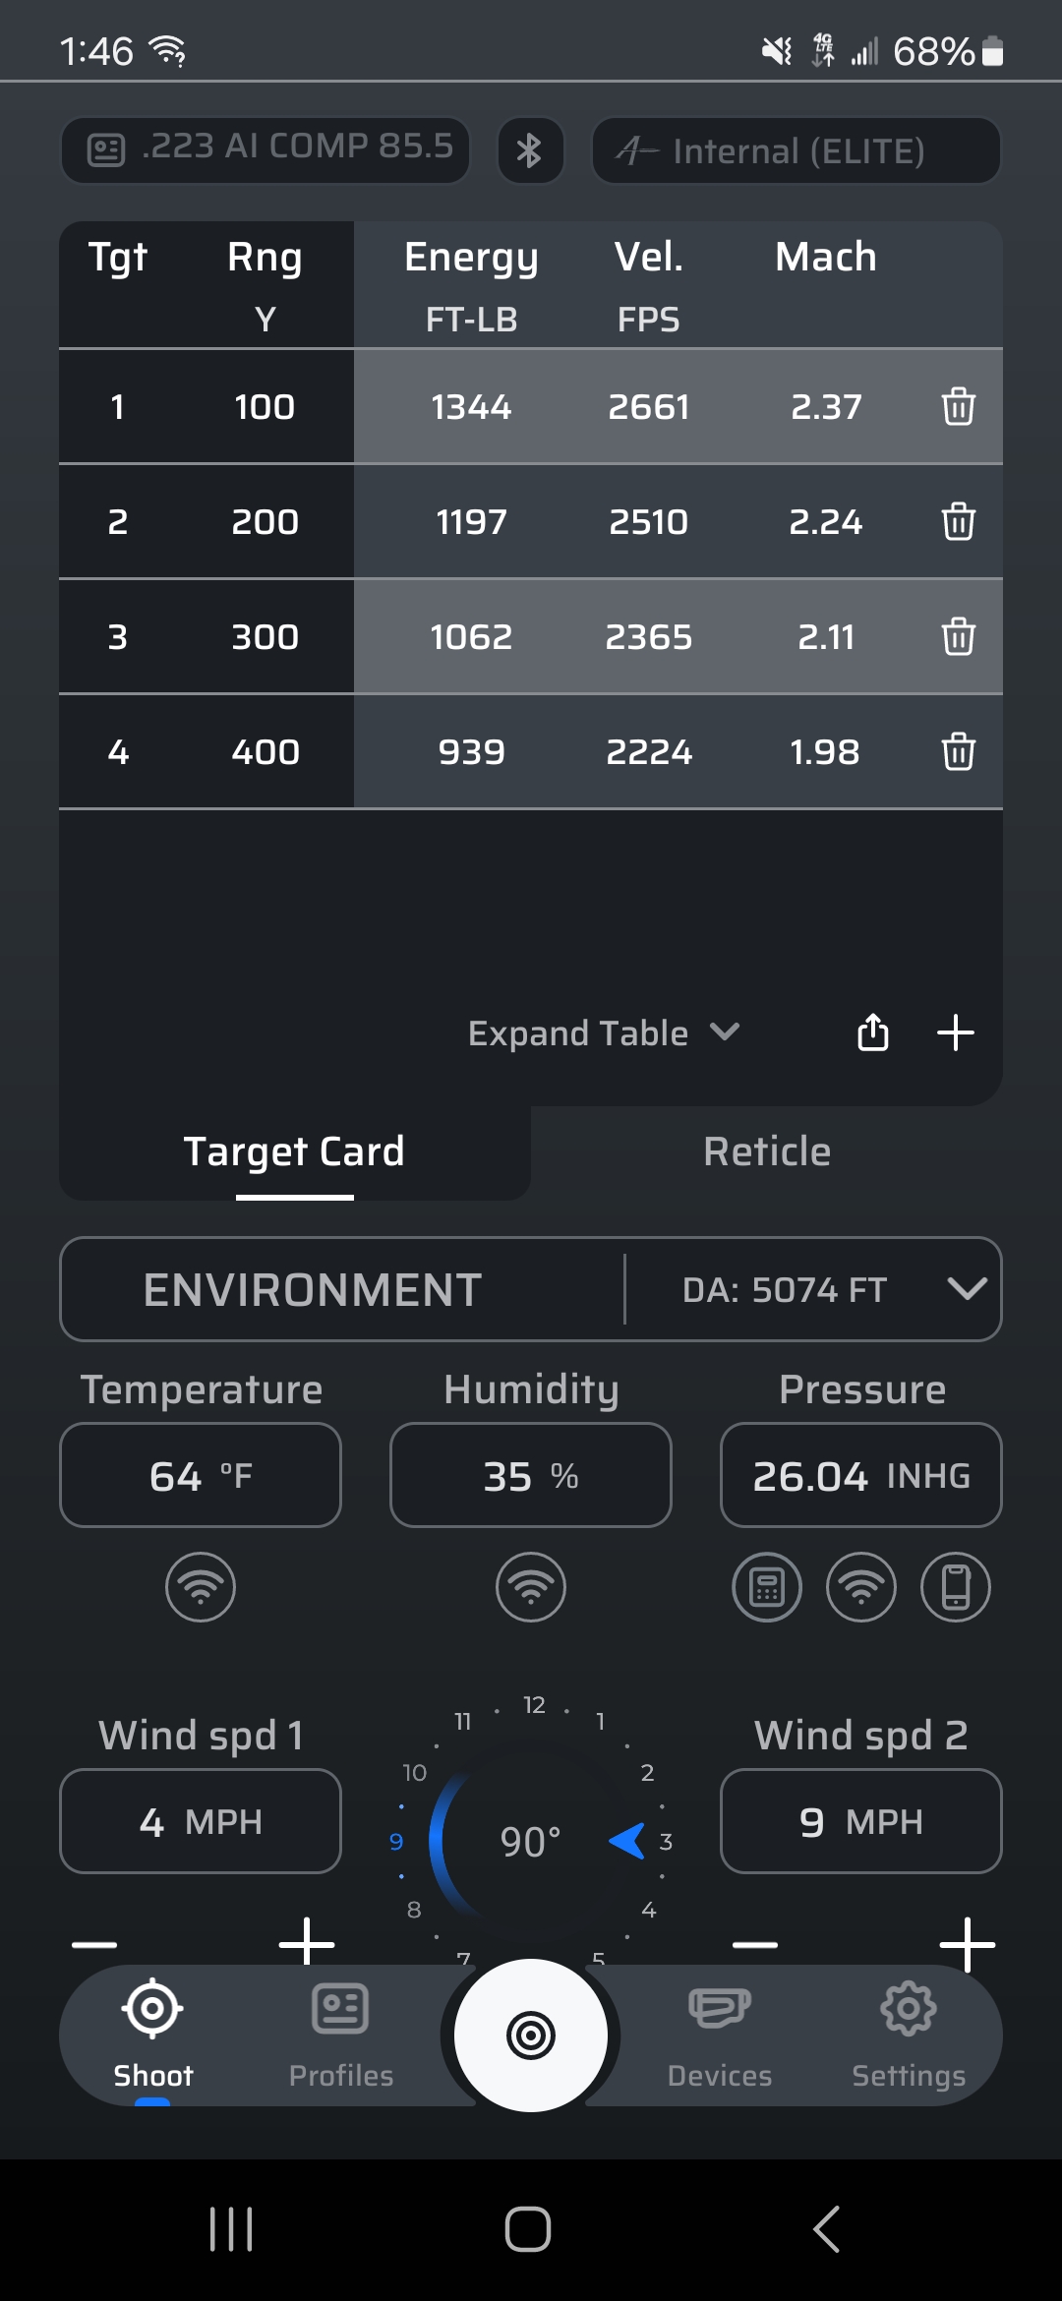Add a new target with plus icon
This screenshot has width=1062, height=2301.
pos(956,1032)
